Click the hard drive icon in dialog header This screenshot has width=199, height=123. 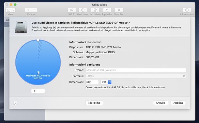(21, 27)
